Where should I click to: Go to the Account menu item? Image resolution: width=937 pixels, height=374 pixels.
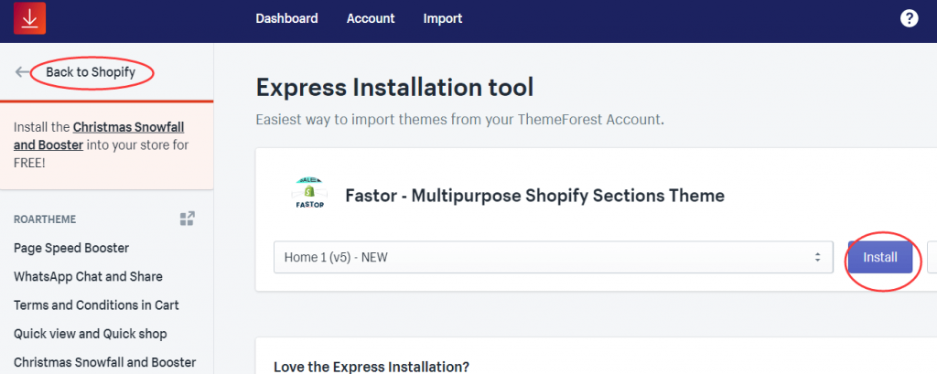371,18
